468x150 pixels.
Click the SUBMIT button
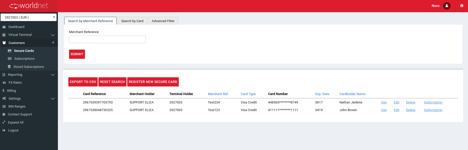point(77,54)
